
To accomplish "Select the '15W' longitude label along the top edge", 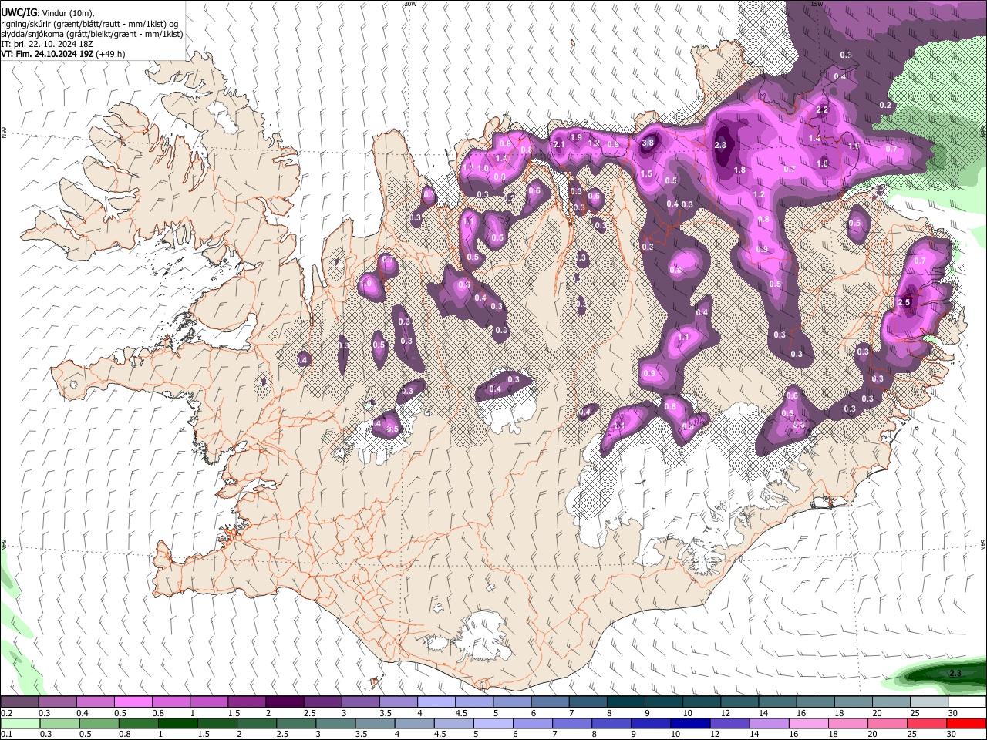I will [x=817, y=4].
